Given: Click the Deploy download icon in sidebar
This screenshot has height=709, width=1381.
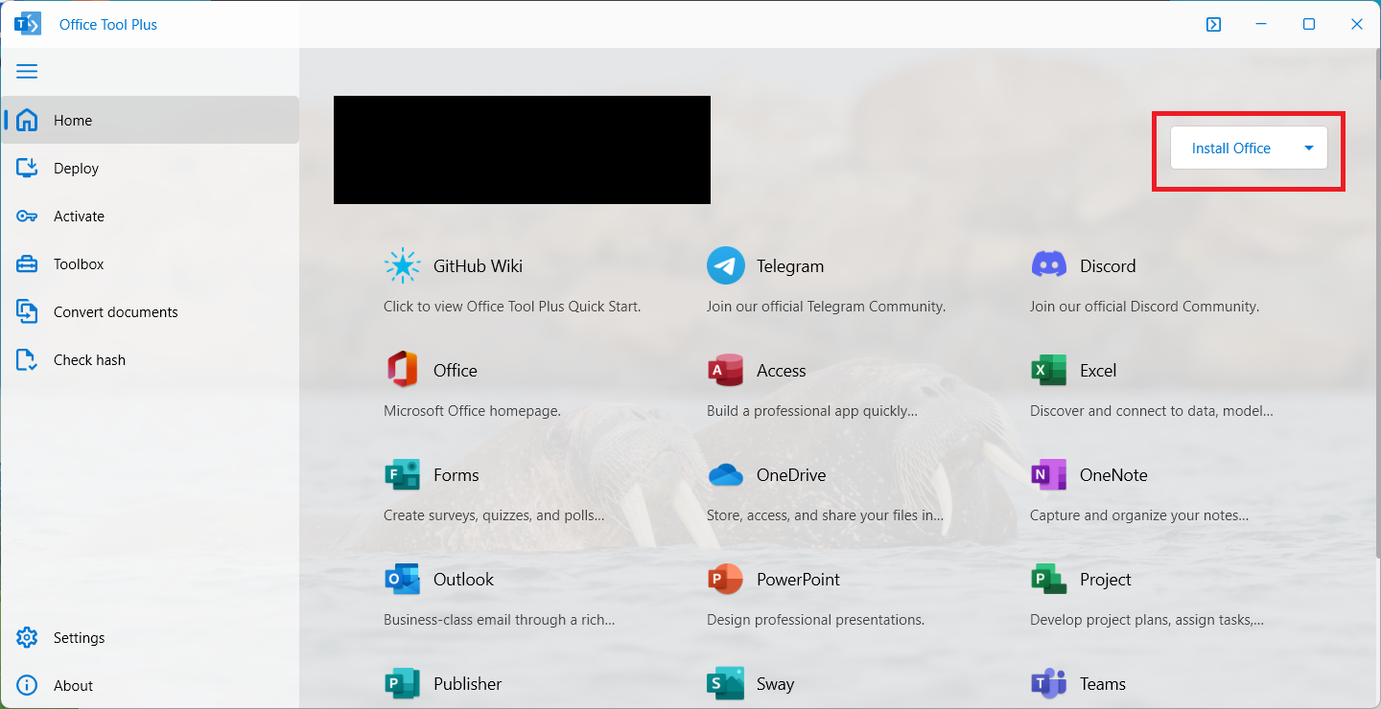Looking at the screenshot, I should (x=27, y=168).
